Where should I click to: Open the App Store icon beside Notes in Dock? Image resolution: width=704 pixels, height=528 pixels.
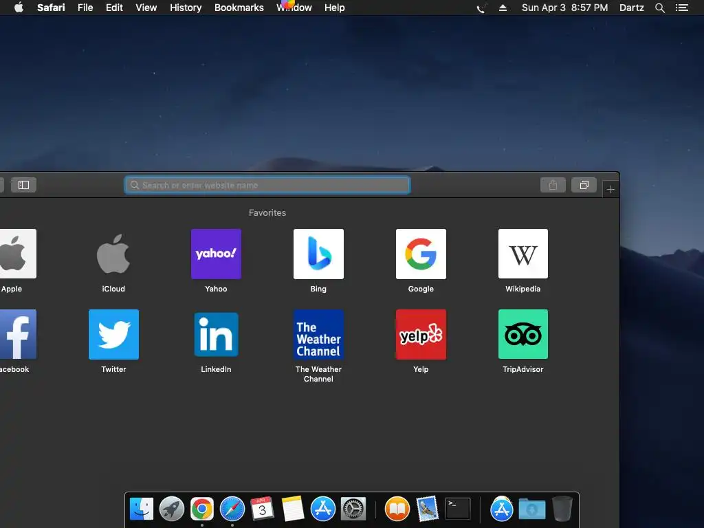pos(323,509)
